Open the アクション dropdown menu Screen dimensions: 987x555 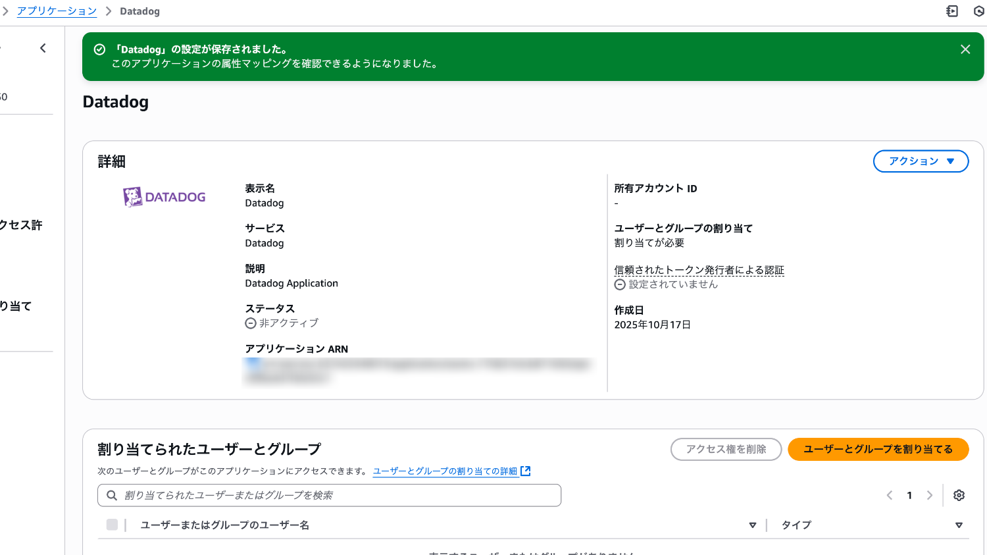tap(921, 161)
